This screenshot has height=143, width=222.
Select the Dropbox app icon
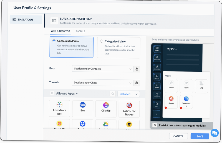pos(82,124)
